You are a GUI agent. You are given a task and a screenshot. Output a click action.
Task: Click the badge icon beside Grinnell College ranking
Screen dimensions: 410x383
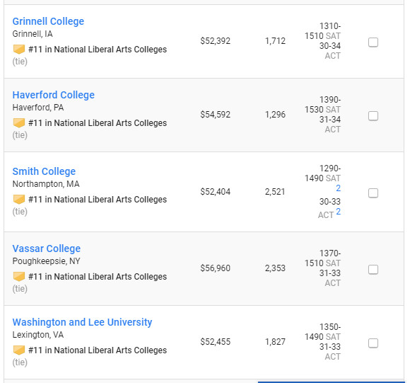19,50
